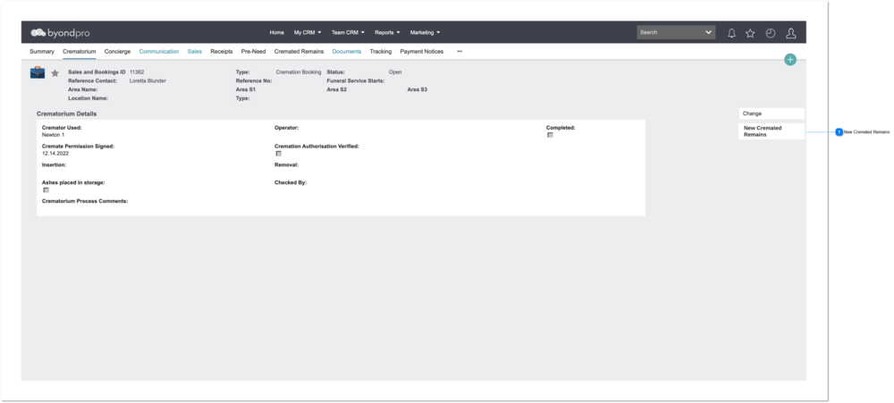894x403 pixels.
Task: Open the Cremated Remains tab
Action: (299, 51)
